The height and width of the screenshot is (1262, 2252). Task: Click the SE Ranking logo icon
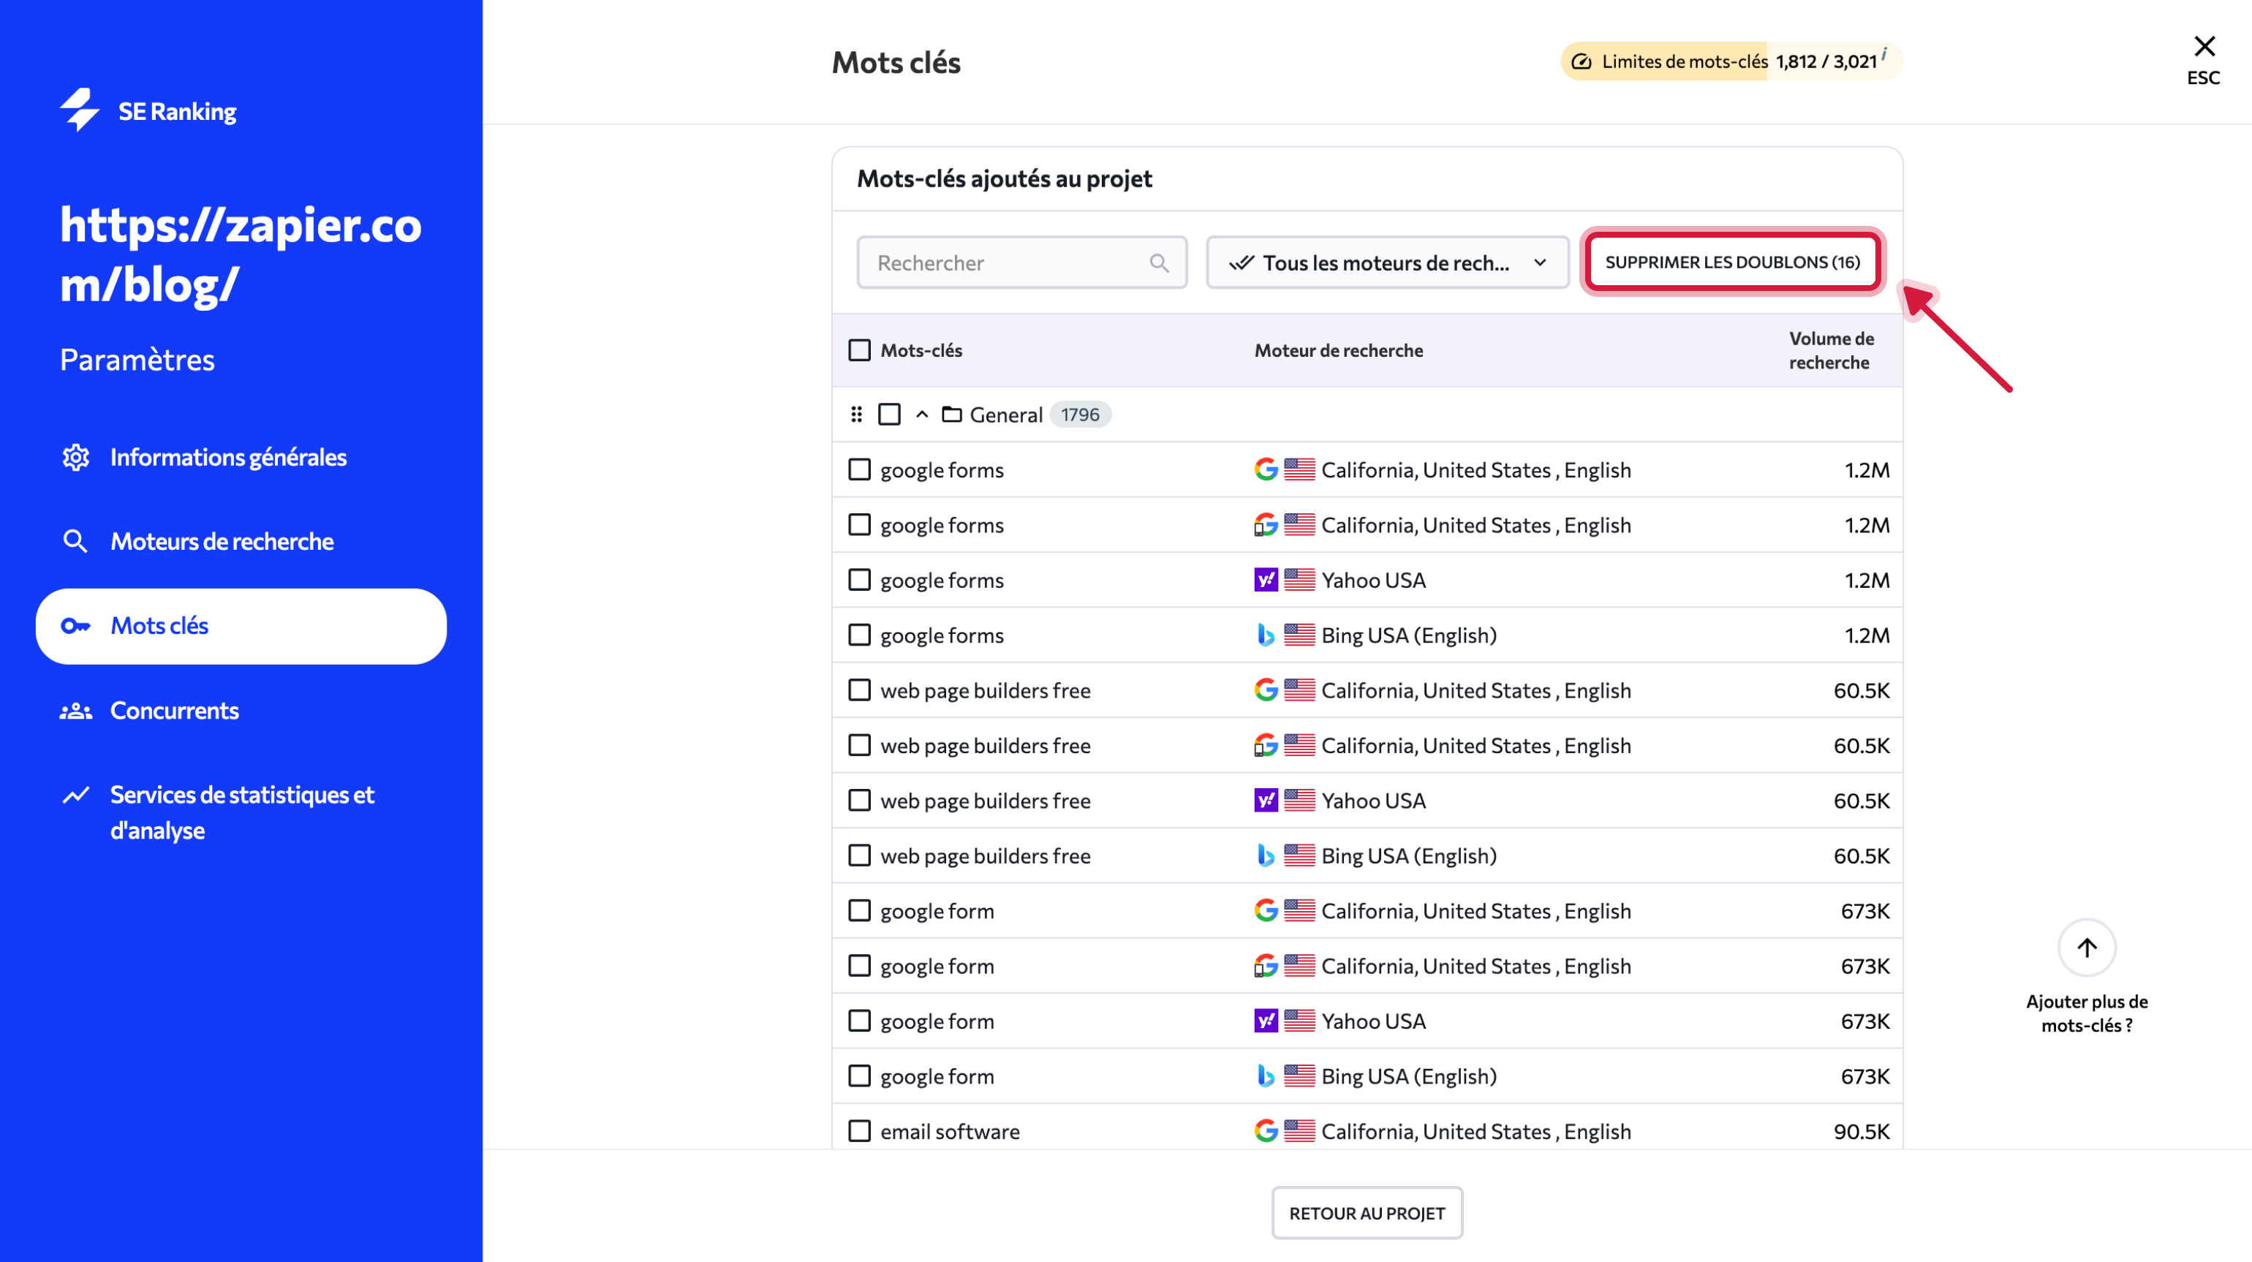pyautogui.click(x=80, y=110)
